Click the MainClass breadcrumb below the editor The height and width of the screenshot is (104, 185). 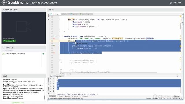[x=62, y=74]
